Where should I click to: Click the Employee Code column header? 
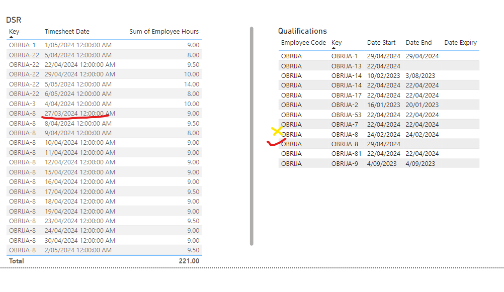303,42
